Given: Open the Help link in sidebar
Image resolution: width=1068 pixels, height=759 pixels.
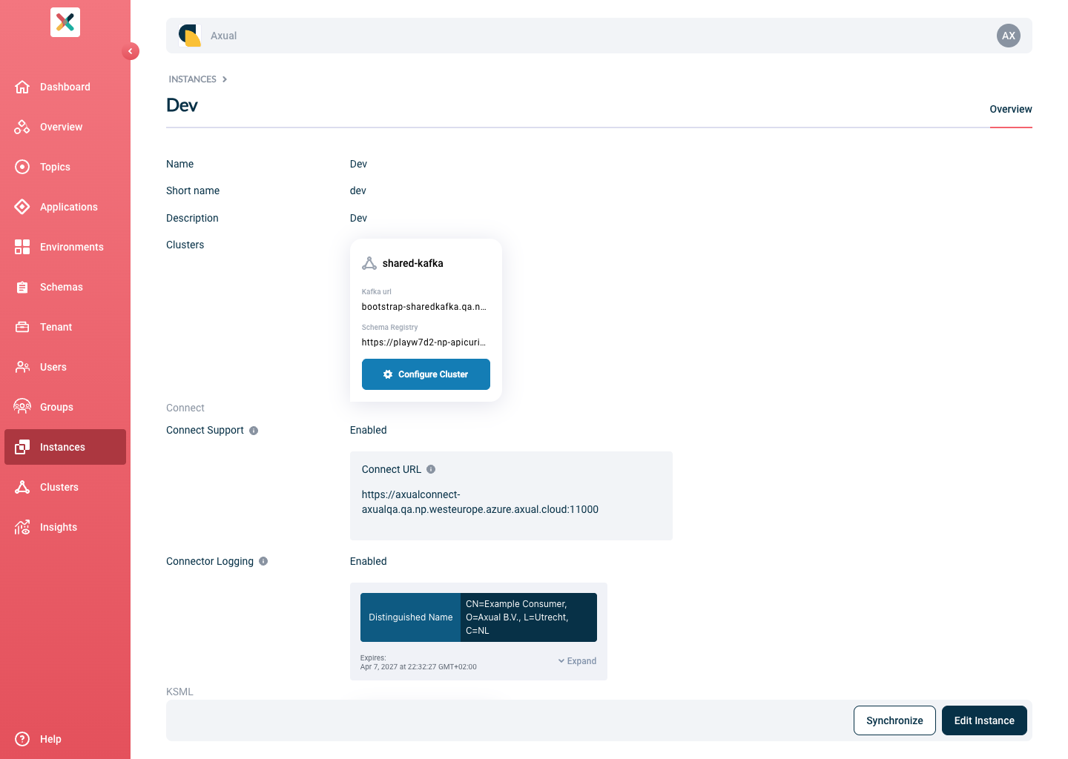Looking at the screenshot, I should (65, 739).
